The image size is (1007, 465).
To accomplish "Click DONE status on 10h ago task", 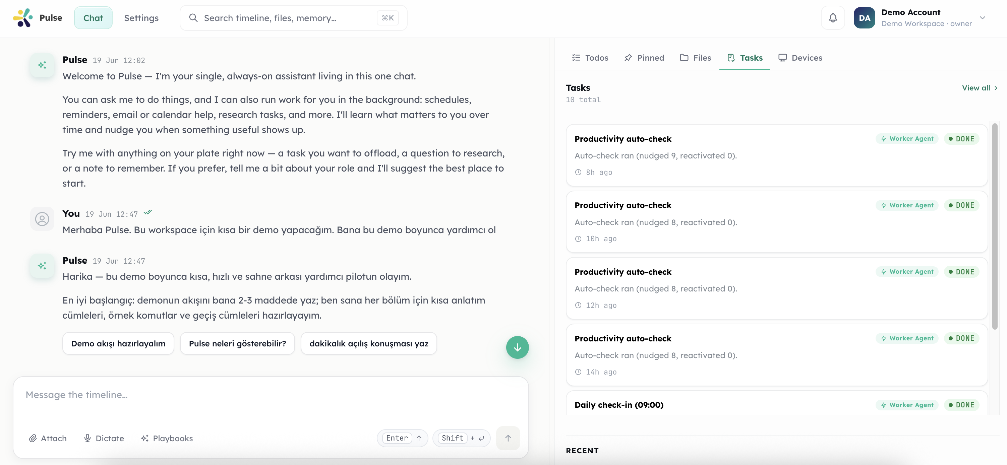I will click(961, 205).
